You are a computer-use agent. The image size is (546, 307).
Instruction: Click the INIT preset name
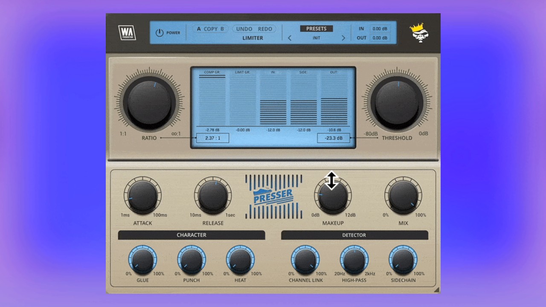tap(317, 38)
